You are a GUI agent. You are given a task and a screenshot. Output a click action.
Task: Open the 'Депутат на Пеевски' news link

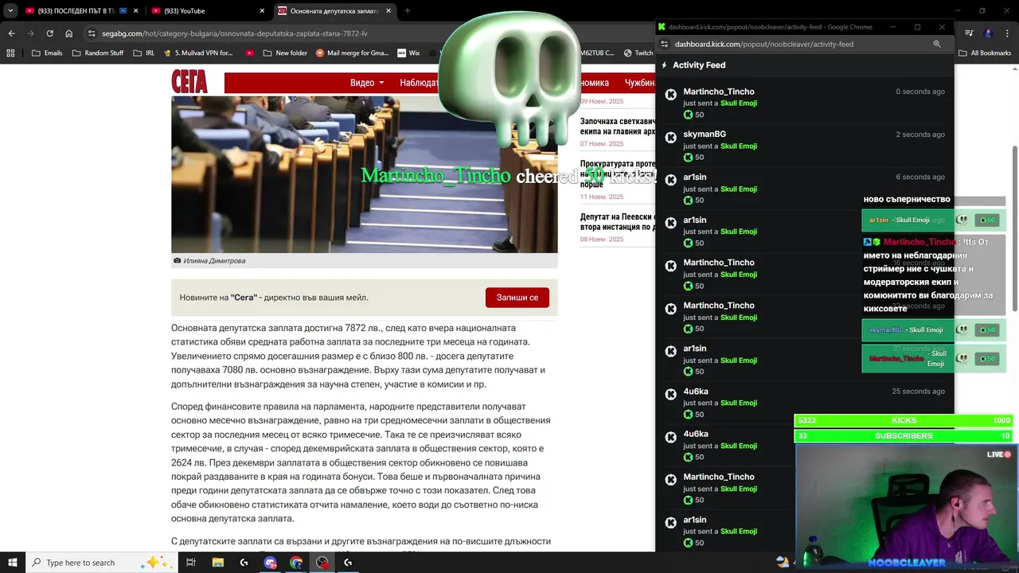[618, 221]
